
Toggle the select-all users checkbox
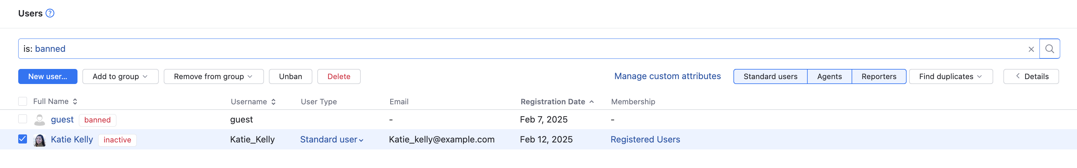coord(22,101)
